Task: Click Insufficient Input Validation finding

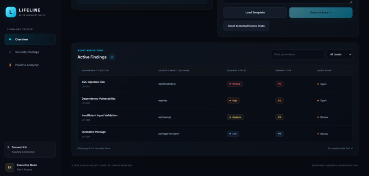Action: (99, 115)
